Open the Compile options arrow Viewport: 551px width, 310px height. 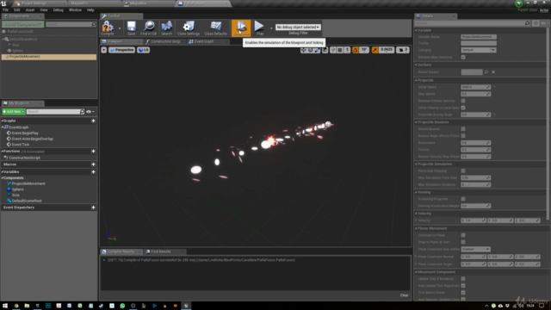click(120, 28)
